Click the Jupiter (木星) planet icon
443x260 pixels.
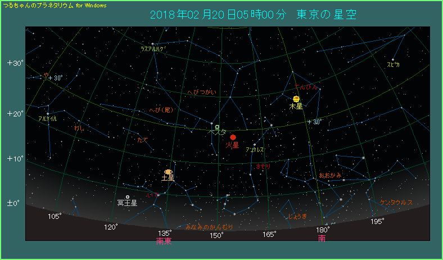tap(296, 98)
